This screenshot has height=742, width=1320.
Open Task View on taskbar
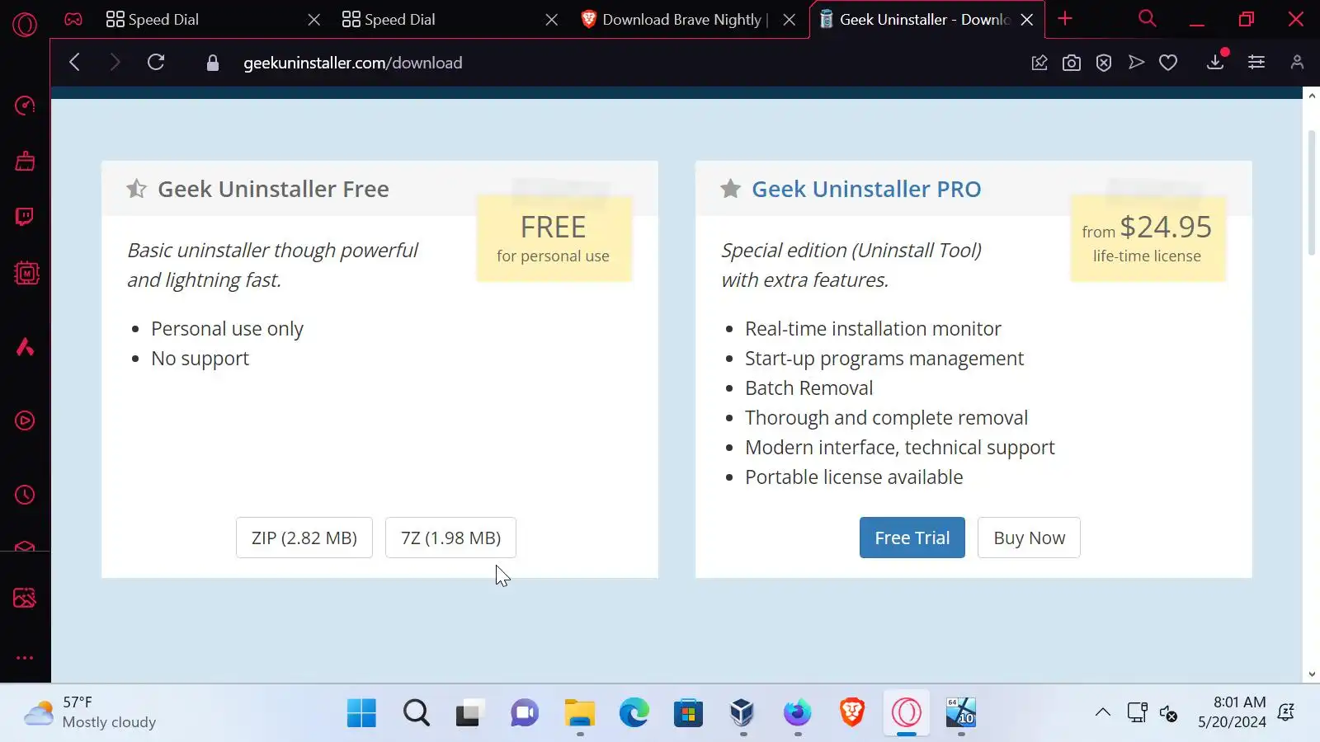470,712
